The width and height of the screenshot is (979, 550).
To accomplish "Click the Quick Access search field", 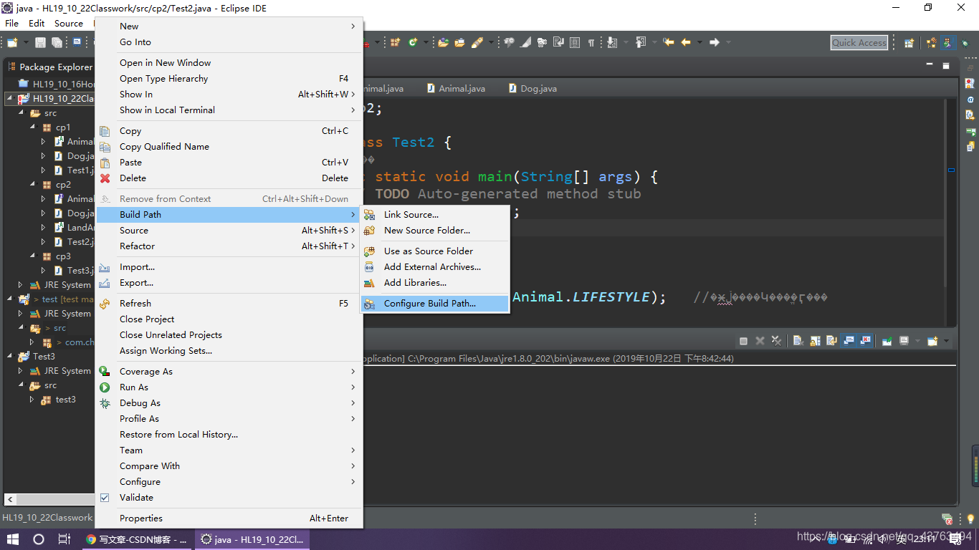I will click(x=859, y=43).
